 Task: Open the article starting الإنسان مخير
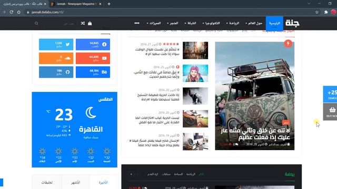pyautogui.click(x=154, y=143)
